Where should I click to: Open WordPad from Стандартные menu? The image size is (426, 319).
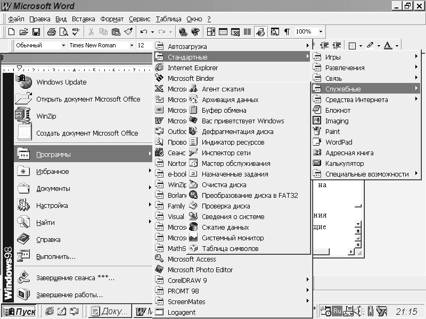point(366,142)
